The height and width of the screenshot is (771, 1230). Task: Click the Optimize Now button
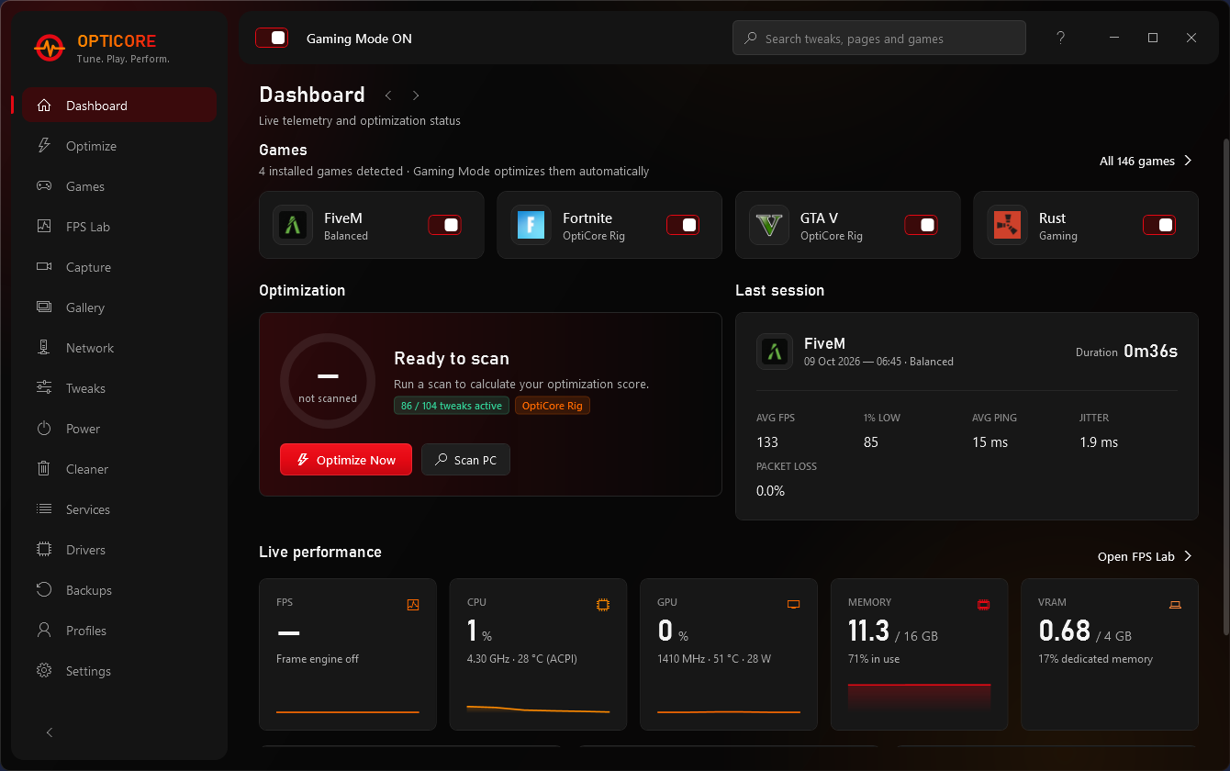(x=346, y=460)
